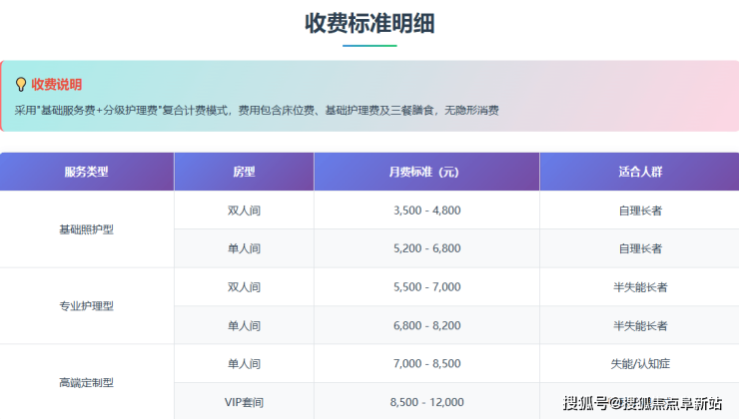Click the 5,200 - 6,800 price cell
This screenshot has width=739, height=419.
pos(426,248)
